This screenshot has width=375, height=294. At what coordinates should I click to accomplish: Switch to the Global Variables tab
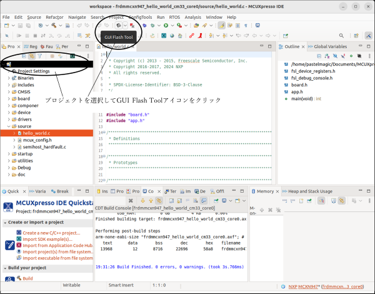[329, 47]
